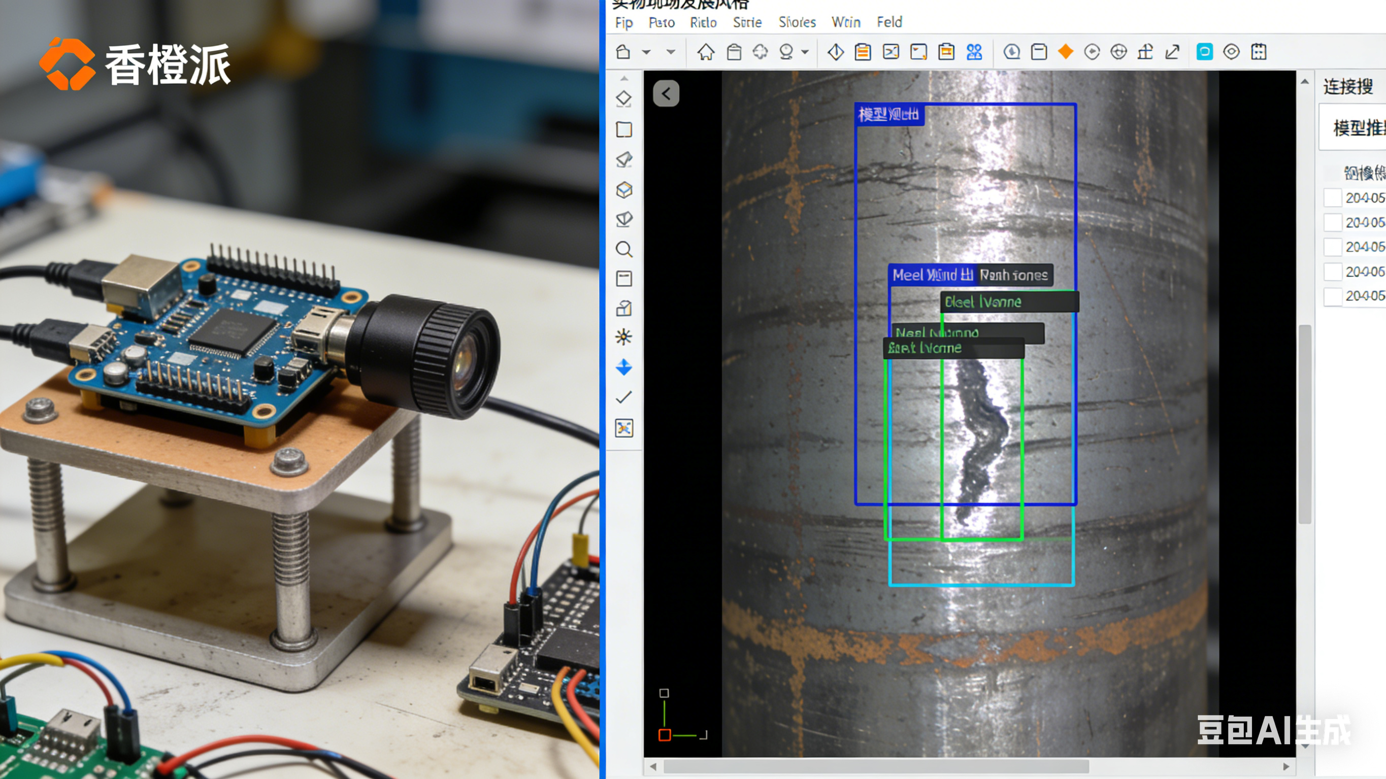The image size is (1386, 779).
Task: Check the first 2040-05 list checkbox
Action: tap(1332, 198)
